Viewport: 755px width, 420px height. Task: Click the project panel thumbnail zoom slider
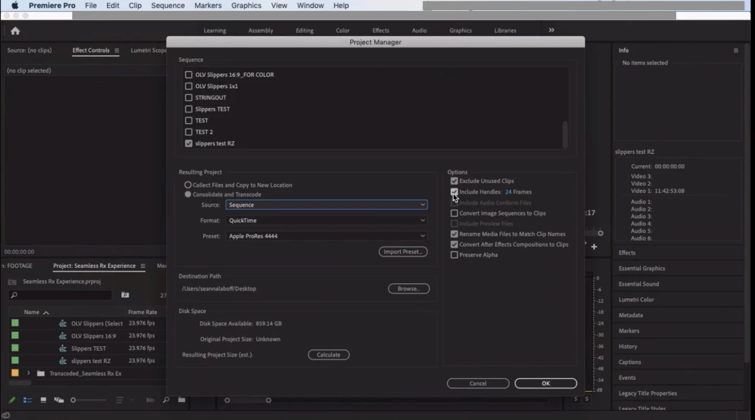(89, 400)
